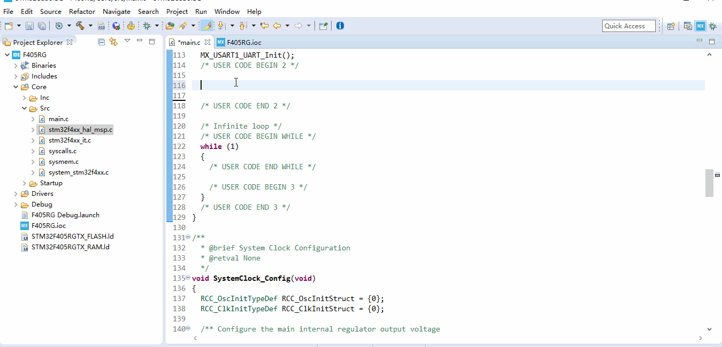Click the vertical scrollbar in editor
Image resolution: width=722 pixels, height=347 pixels.
709,182
